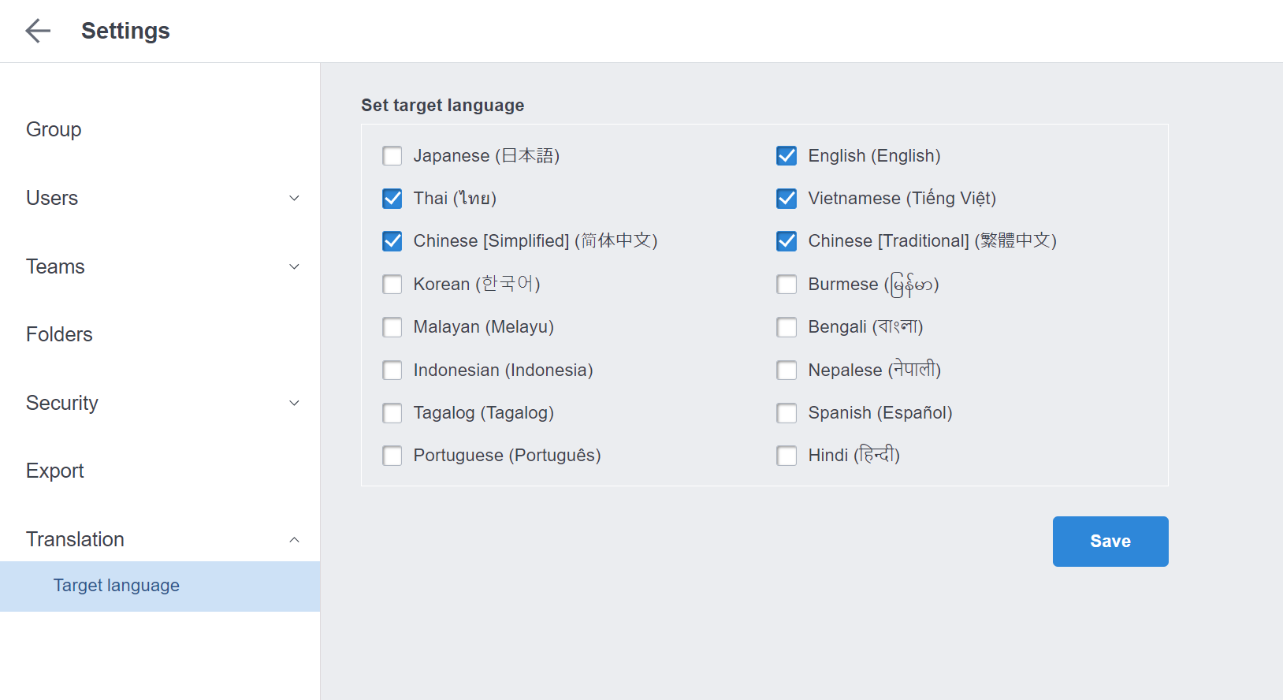Click the Korean (한국어) label
The height and width of the screenshot is (700, 1283).
point(477,285)
